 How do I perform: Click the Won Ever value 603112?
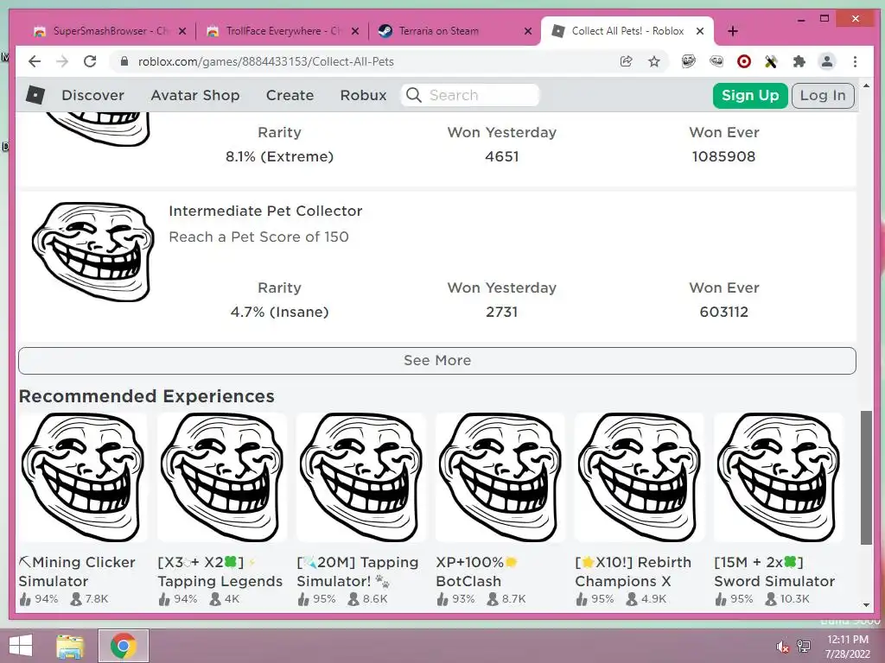(723, 312)
